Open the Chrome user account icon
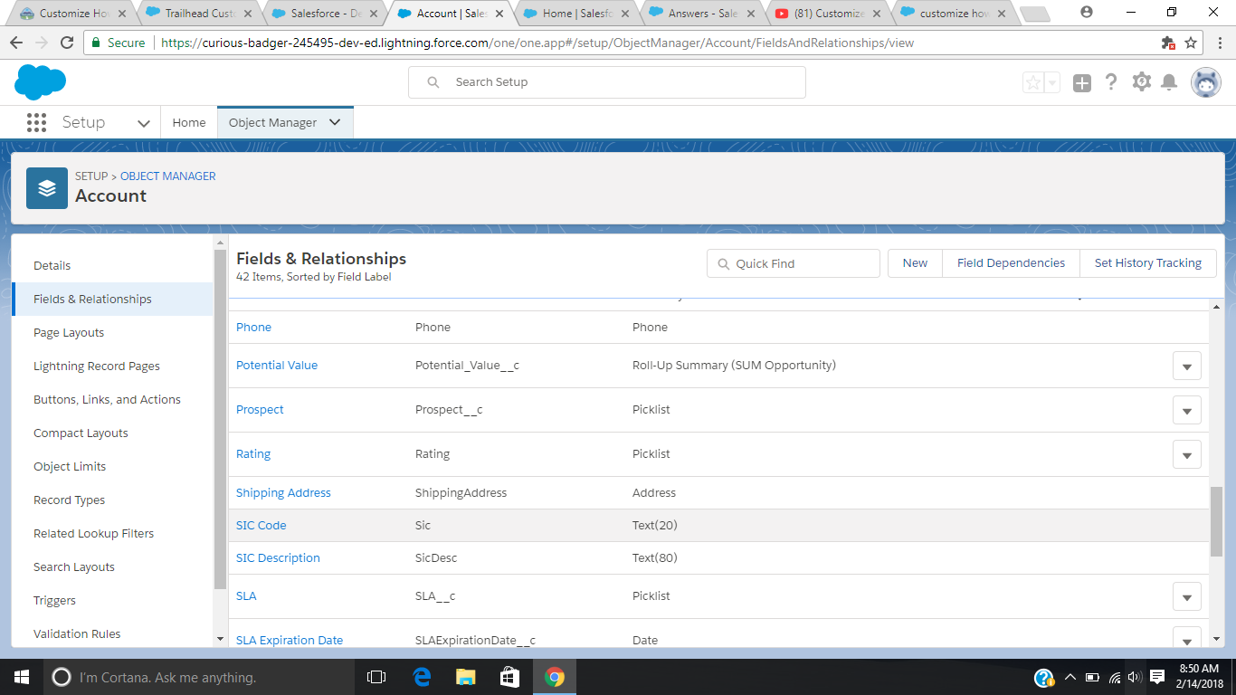 pyautogui.click(x=1087, y=13)
